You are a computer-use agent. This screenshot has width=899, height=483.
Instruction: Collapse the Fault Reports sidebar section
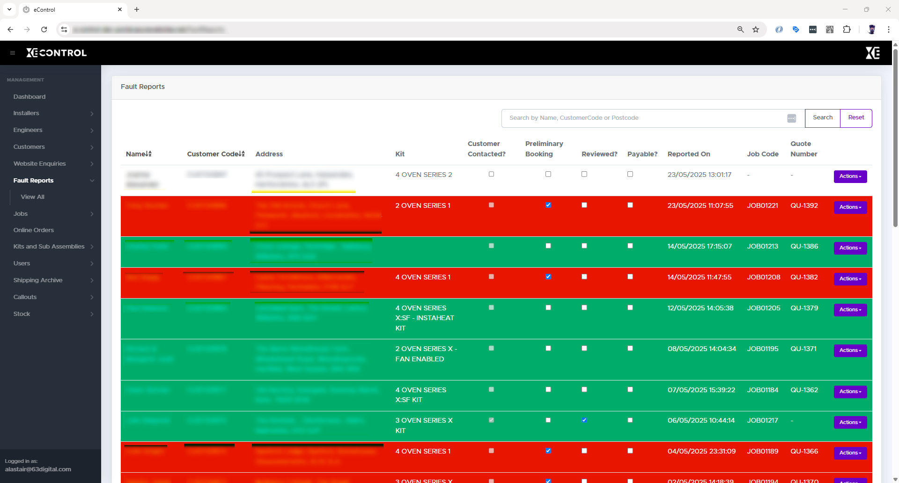click(x=51, y=181)
